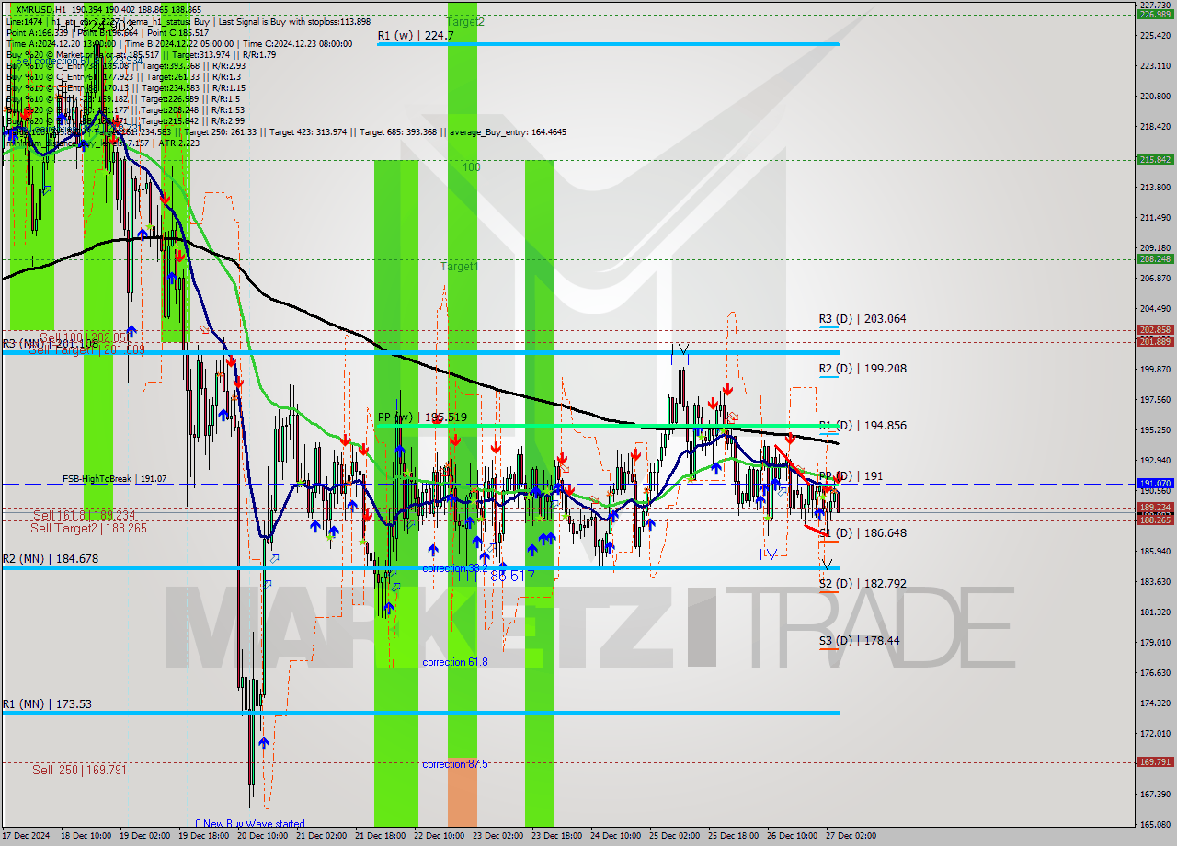Click the 22 Dec 10:00 time axis label
Screen dimensions: 1177x846
tap(439, 836)
